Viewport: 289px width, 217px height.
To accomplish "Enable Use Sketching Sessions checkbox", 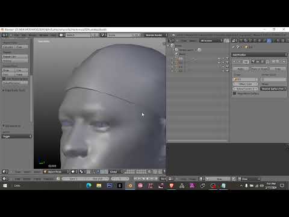I will pyautogui.click(x=4, y=78).
